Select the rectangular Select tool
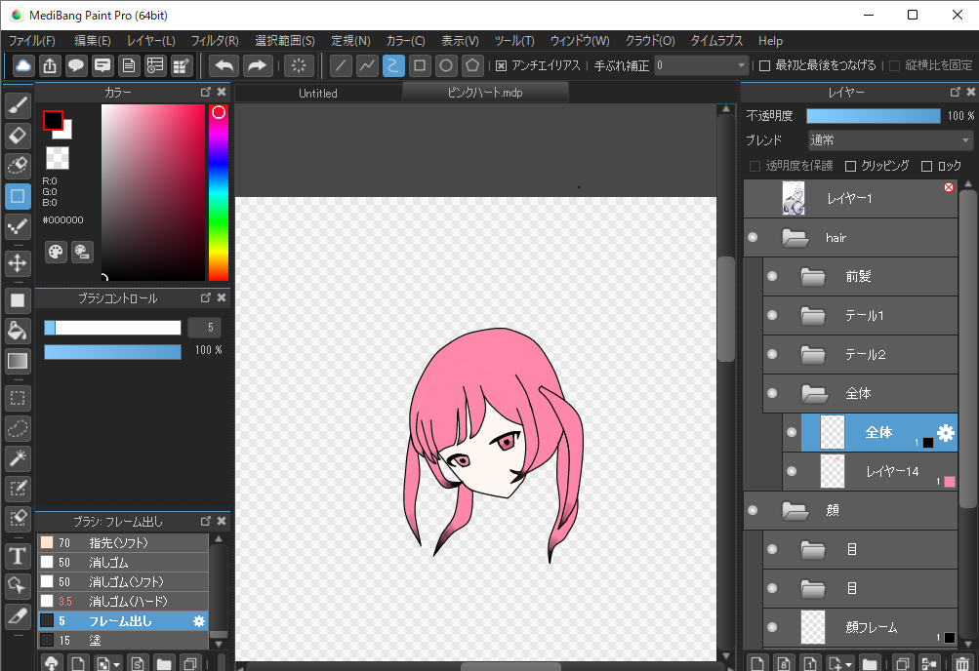The image size is (979, 671). tap(18, 398)
